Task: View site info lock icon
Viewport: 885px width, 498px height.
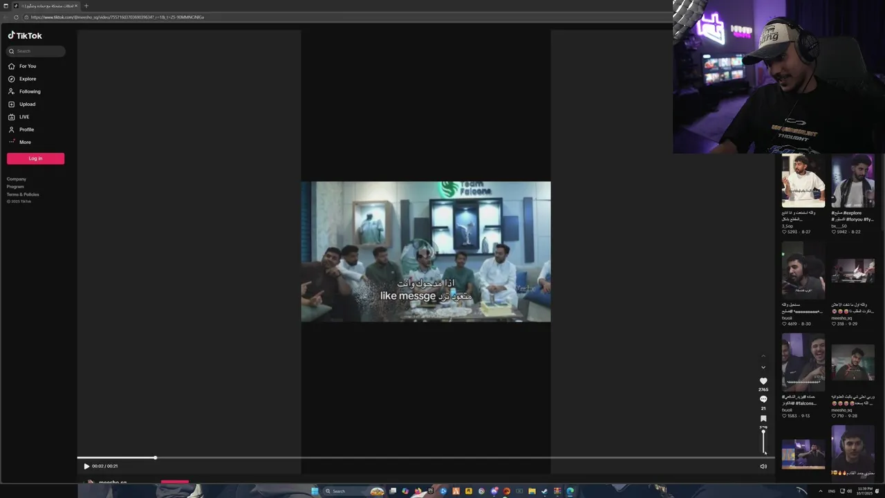Action: click(26, 17)
